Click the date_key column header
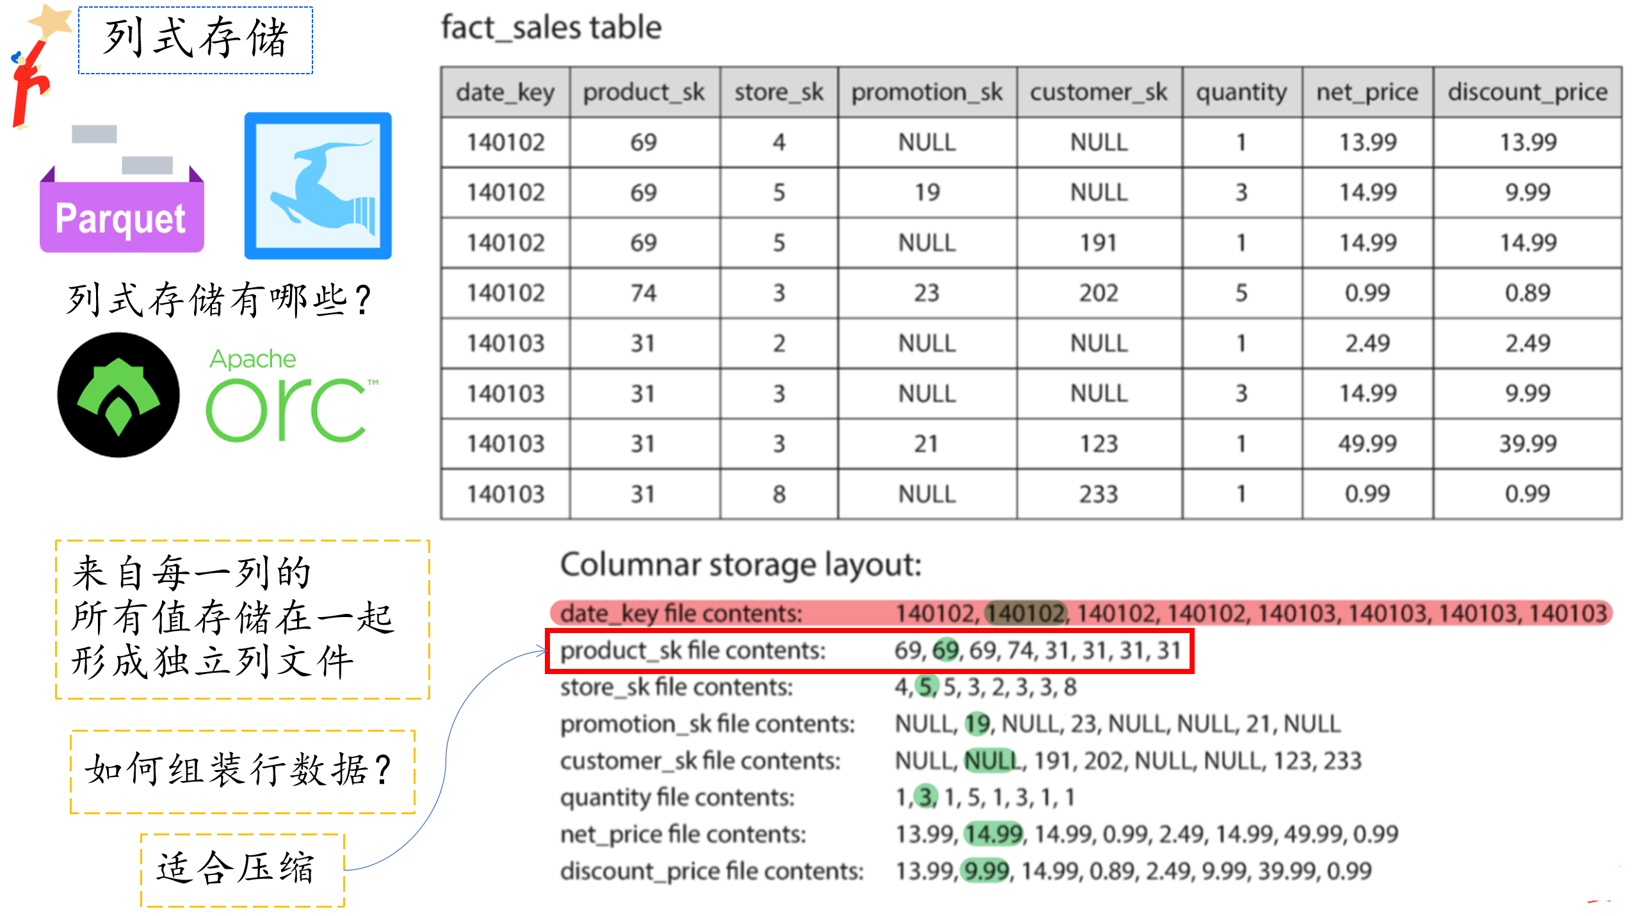Screen dimensions: 1639x916 tap(505, 92)
